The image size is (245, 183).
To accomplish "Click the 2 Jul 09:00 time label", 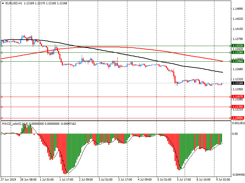I will click(86, 180).
